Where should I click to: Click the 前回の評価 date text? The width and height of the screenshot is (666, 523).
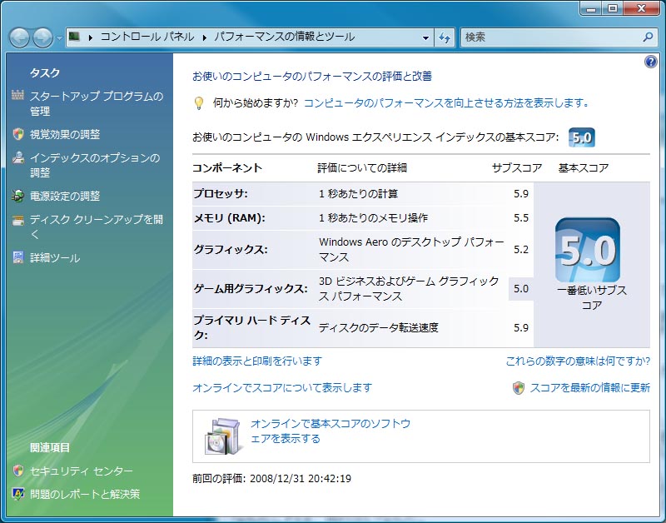(272, 479)
